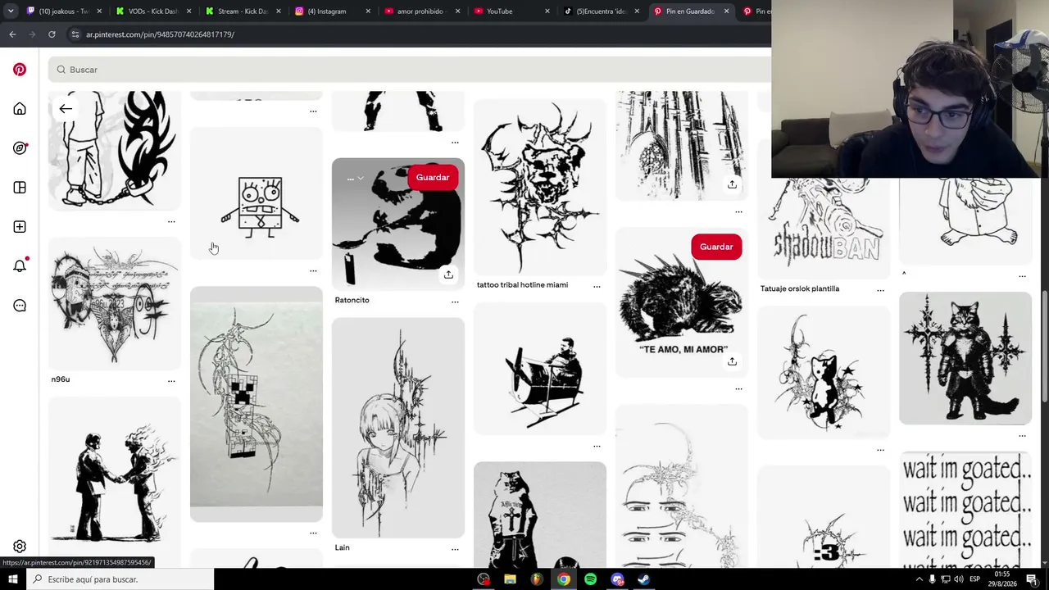Screen dimensions: 1049x590
Task: Switch to the VODs - Kick Dashboard tab
Action: point(153,11)
